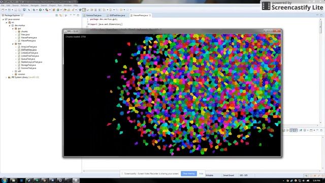Select StableArrayListTest.java in the tree
Viewport: 325px width, 183px height.
pos(31,62)
